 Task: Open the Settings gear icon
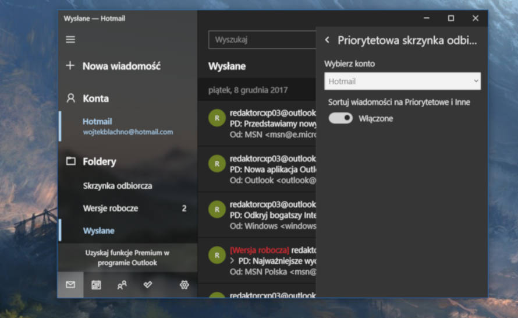(x=185, y=285)
